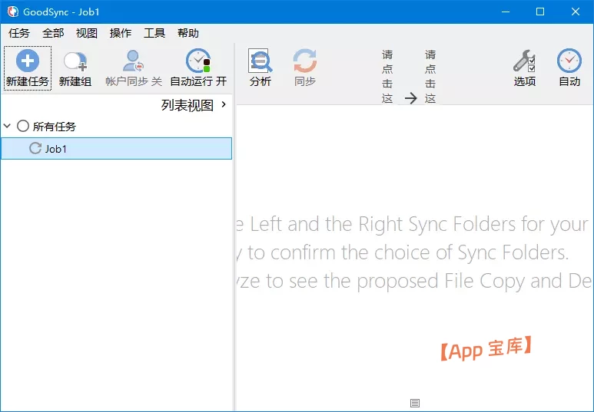Image resolution: width=594 pixels, height=412 pixels.
Task: Choose right sync folder 请点击这
Action: (430, 77)
